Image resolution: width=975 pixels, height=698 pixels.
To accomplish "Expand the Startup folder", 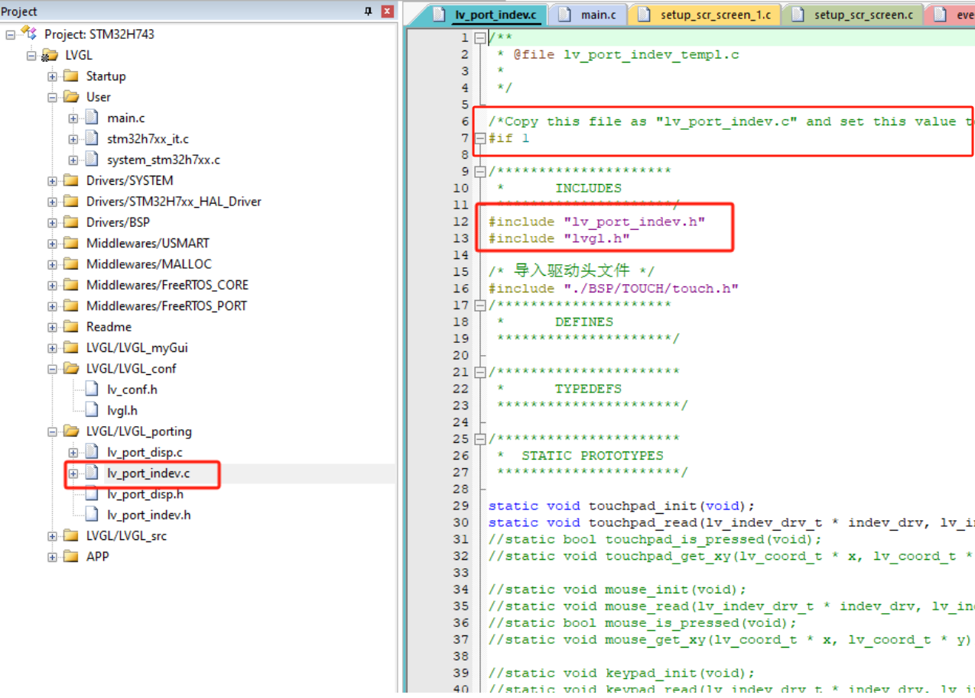I will coord(52,76).
